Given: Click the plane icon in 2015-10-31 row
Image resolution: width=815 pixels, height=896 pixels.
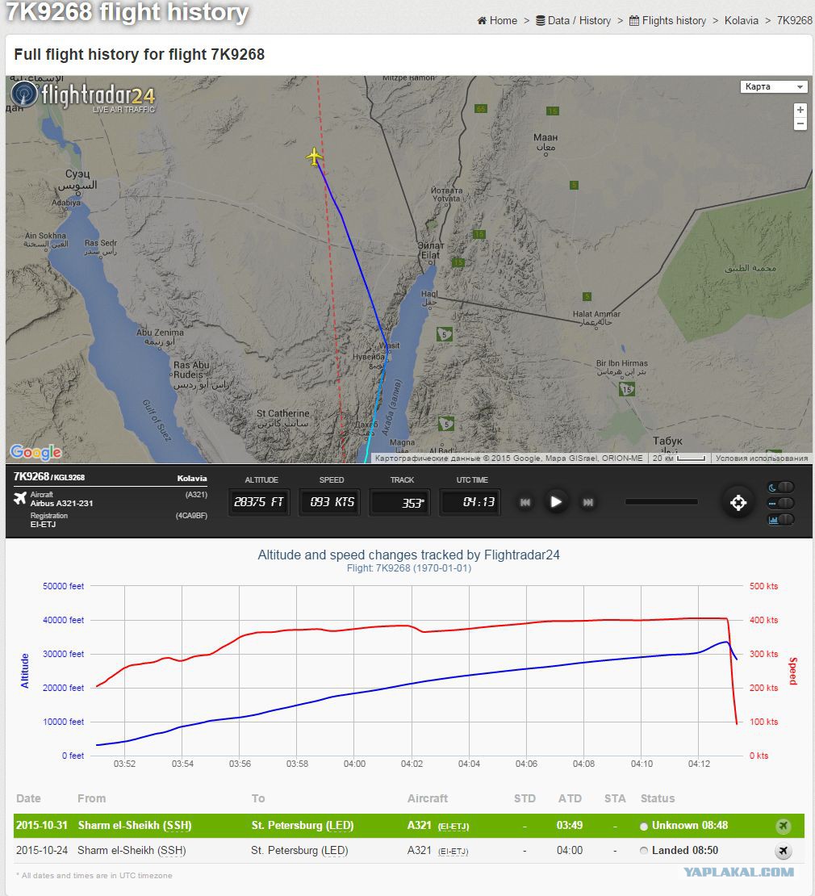Looking at the screenshot, I should 783,826.
